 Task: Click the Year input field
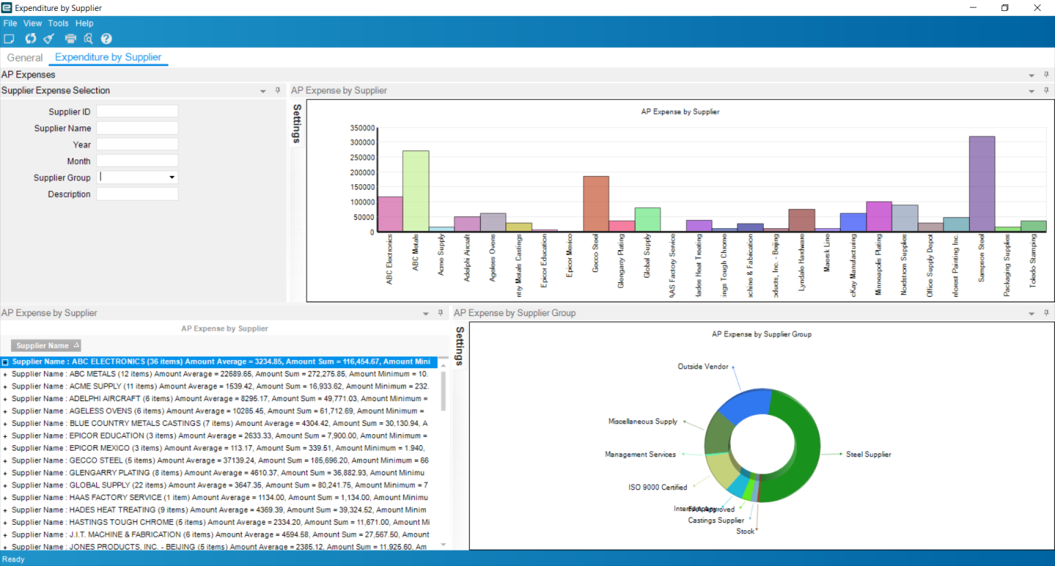tap(137, 144)
